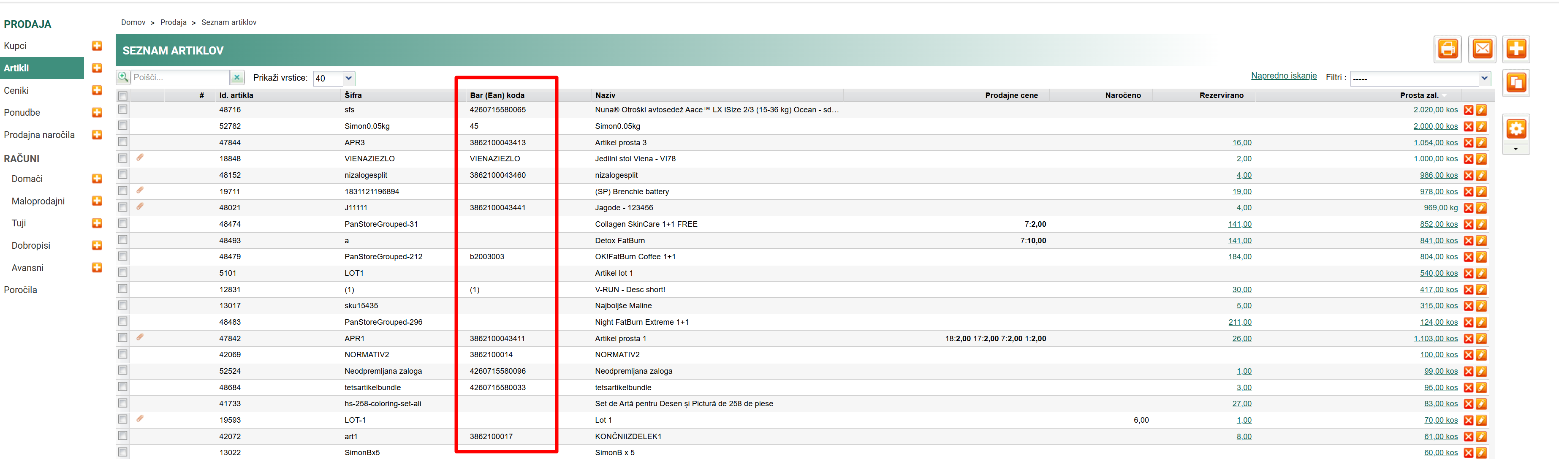Click Prodaja in the breadcrumb
The height and width of the screenshot is (459, 1559).
pos(173,22)
